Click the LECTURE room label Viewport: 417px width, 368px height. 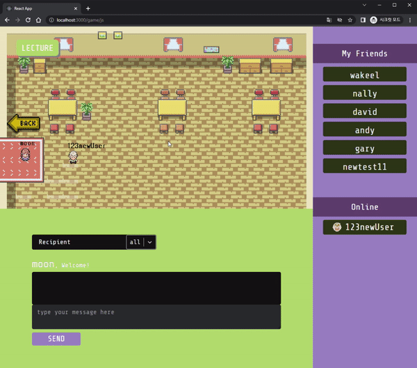pos(38,48)
